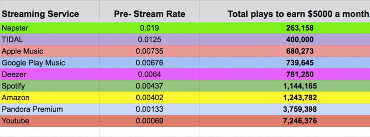This screenshot has height=137, width=370.
Task: Click the Napster cell
Action: pos(15,28)
